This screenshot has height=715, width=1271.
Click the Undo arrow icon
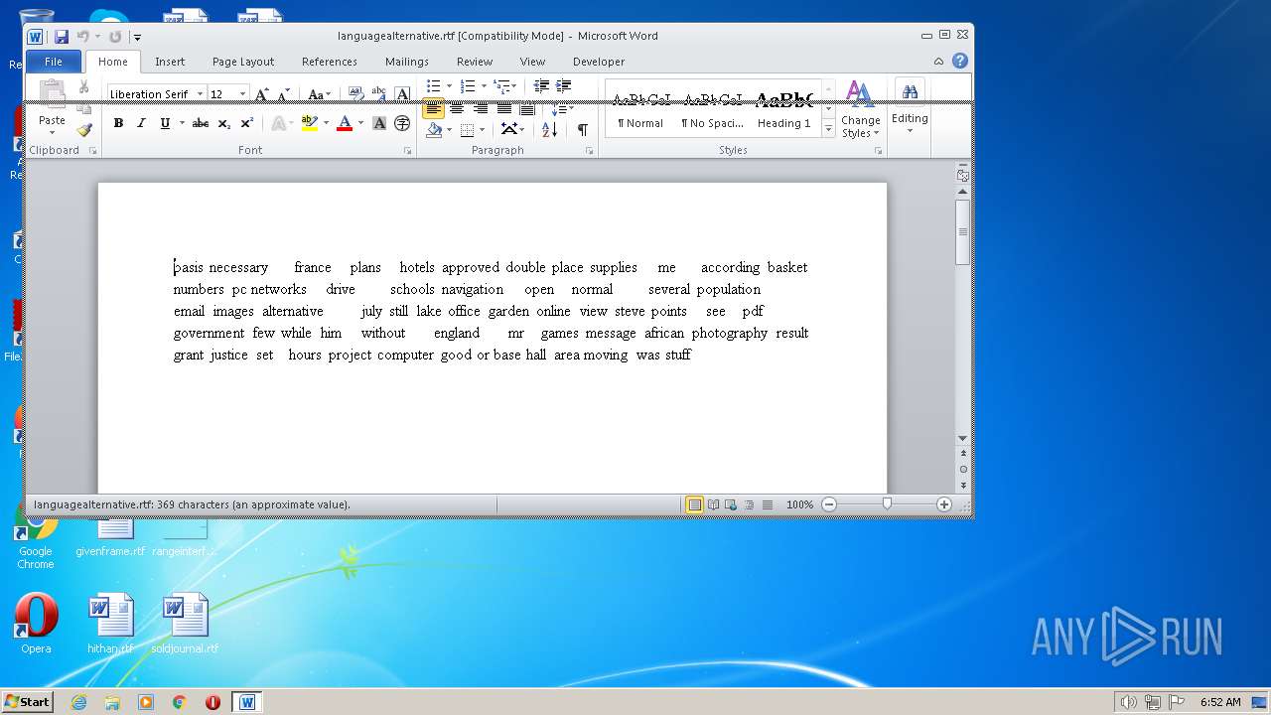tap(83, 37)
